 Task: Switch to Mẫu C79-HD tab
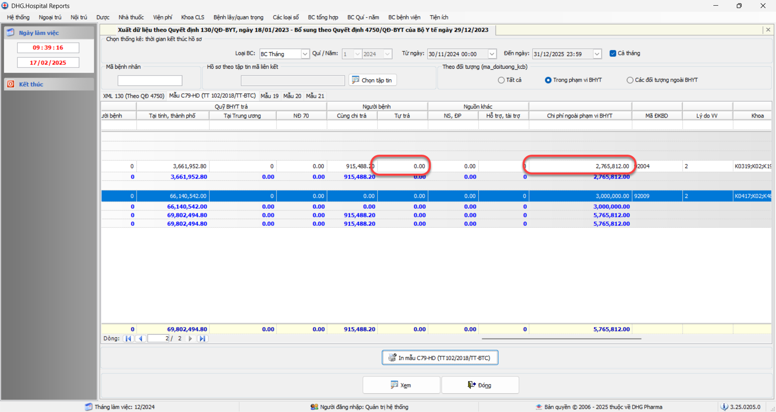[x=212, y=95]
